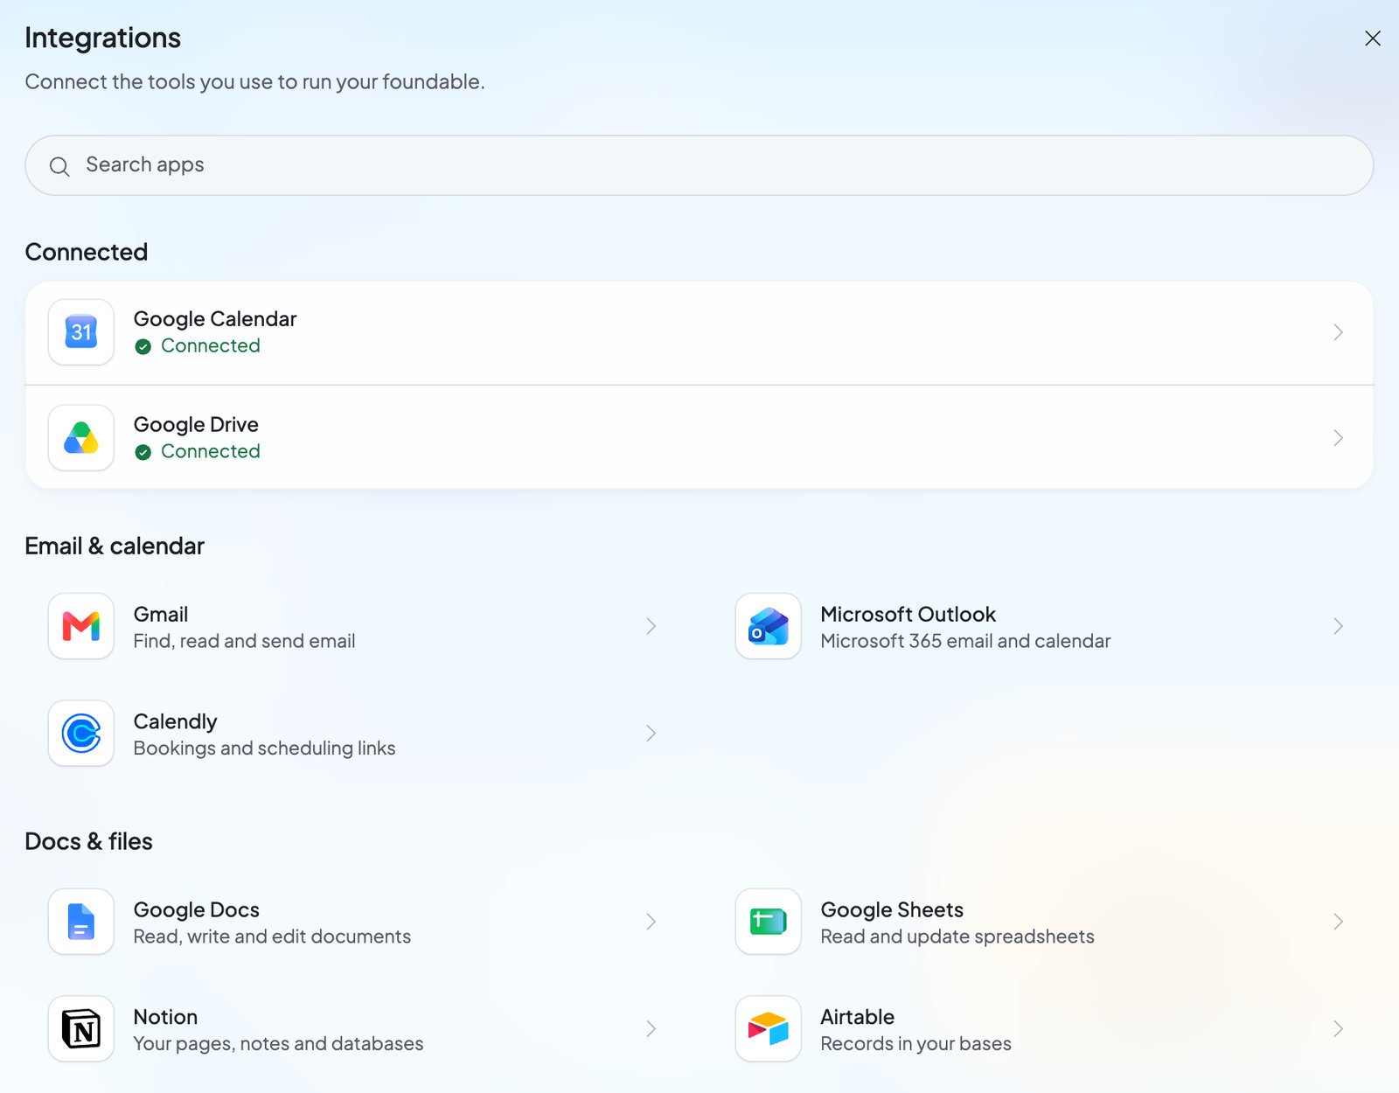Click 'Read, write and edit documents' text

(272, 936)
